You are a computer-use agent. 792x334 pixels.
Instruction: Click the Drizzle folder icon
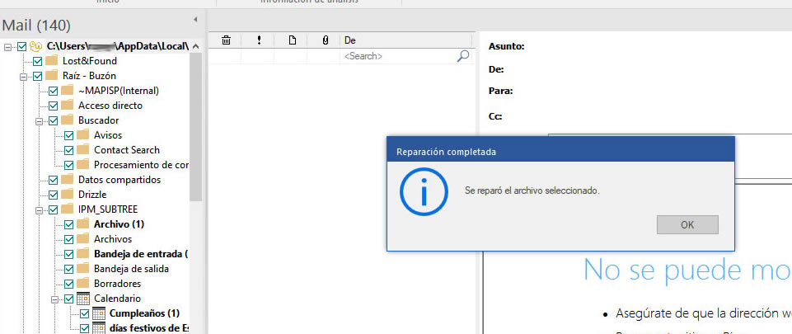(68, 194)
